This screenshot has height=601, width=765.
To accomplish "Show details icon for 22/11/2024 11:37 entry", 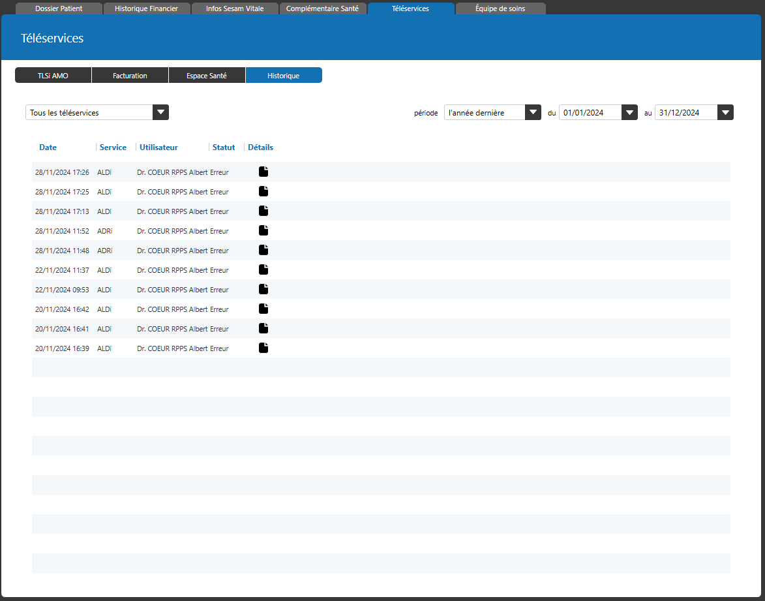I will click(263, 270).
